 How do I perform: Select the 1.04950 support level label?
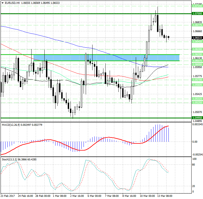(x=197, y=118)
